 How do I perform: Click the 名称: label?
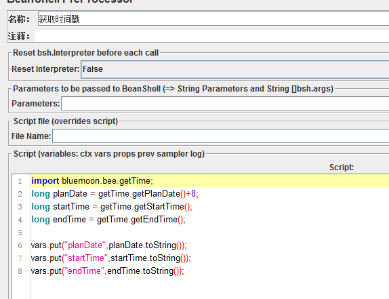click(x=19, y=19)
